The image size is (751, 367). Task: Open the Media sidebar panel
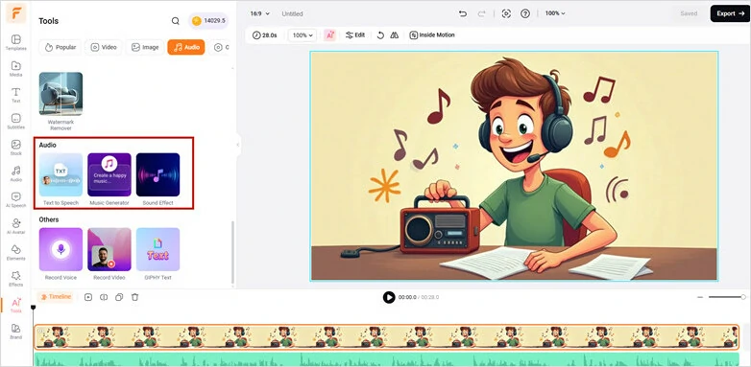pyautogui.click(x=15, y=69)
